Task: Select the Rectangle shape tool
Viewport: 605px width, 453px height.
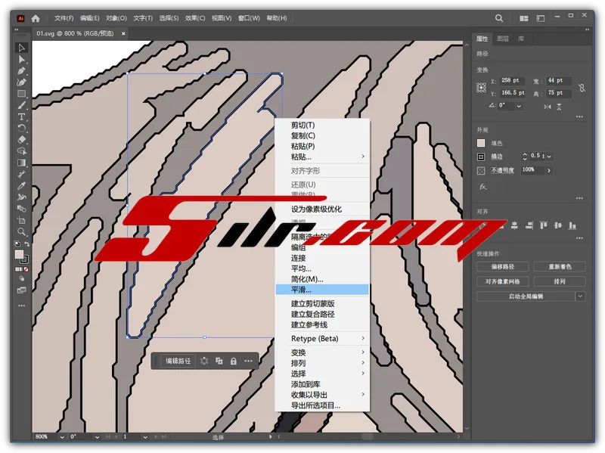Action: pyautogui.click(x=22, y=94)
